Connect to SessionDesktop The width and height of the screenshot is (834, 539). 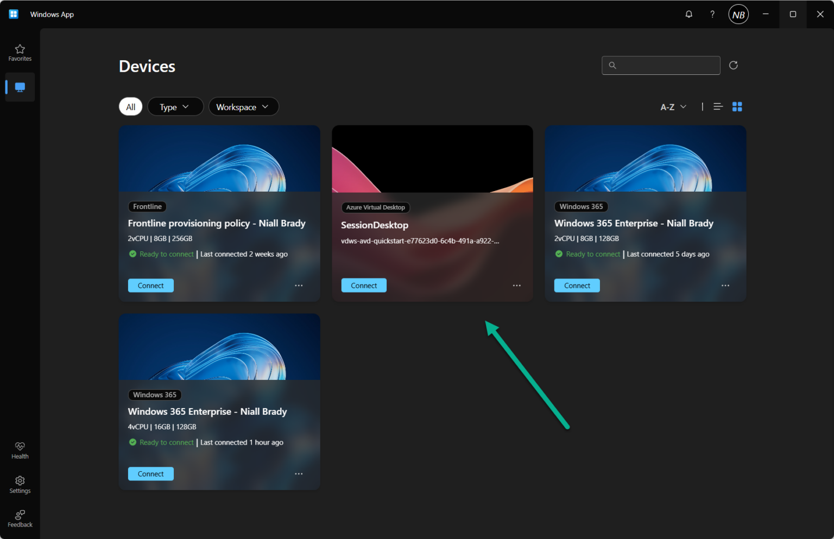click(x=363, y=285)
